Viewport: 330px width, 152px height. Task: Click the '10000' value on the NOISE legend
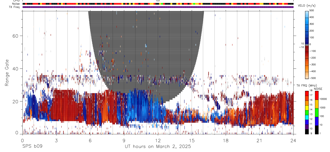pyautogui.click(x=323, y=99)
